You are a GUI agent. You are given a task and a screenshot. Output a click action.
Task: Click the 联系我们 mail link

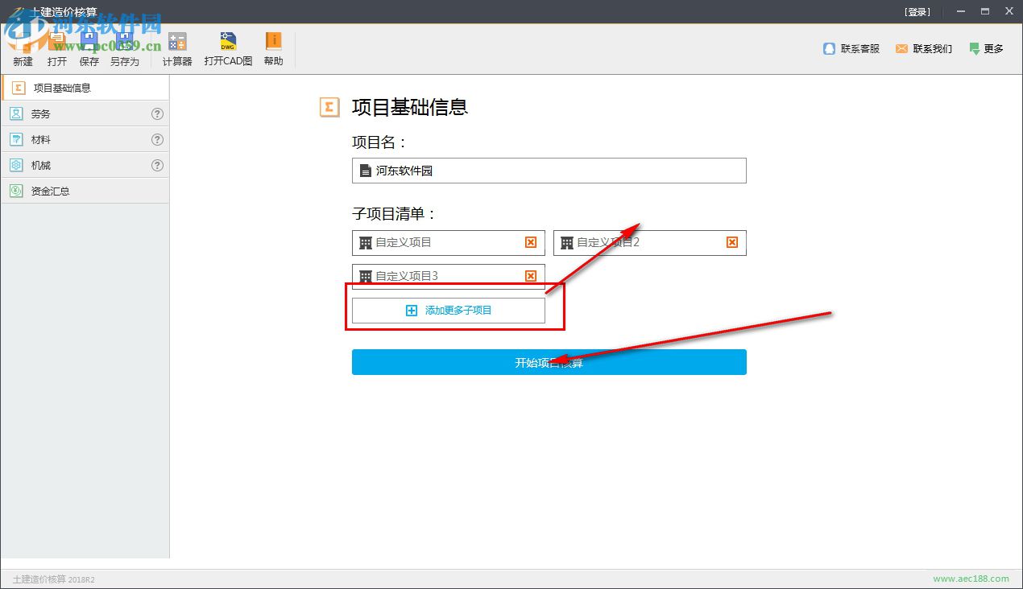pyautogui.click(x=924, y=49)
